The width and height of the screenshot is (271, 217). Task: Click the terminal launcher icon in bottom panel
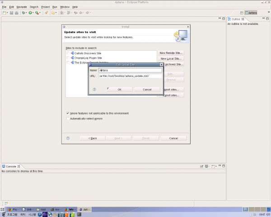click(x=79, y=215)
